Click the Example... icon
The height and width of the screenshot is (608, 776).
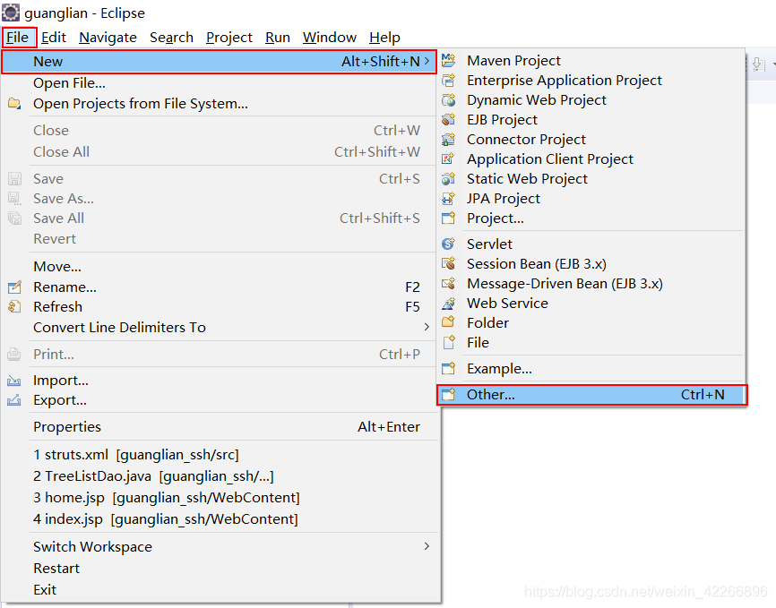(448, 369)
